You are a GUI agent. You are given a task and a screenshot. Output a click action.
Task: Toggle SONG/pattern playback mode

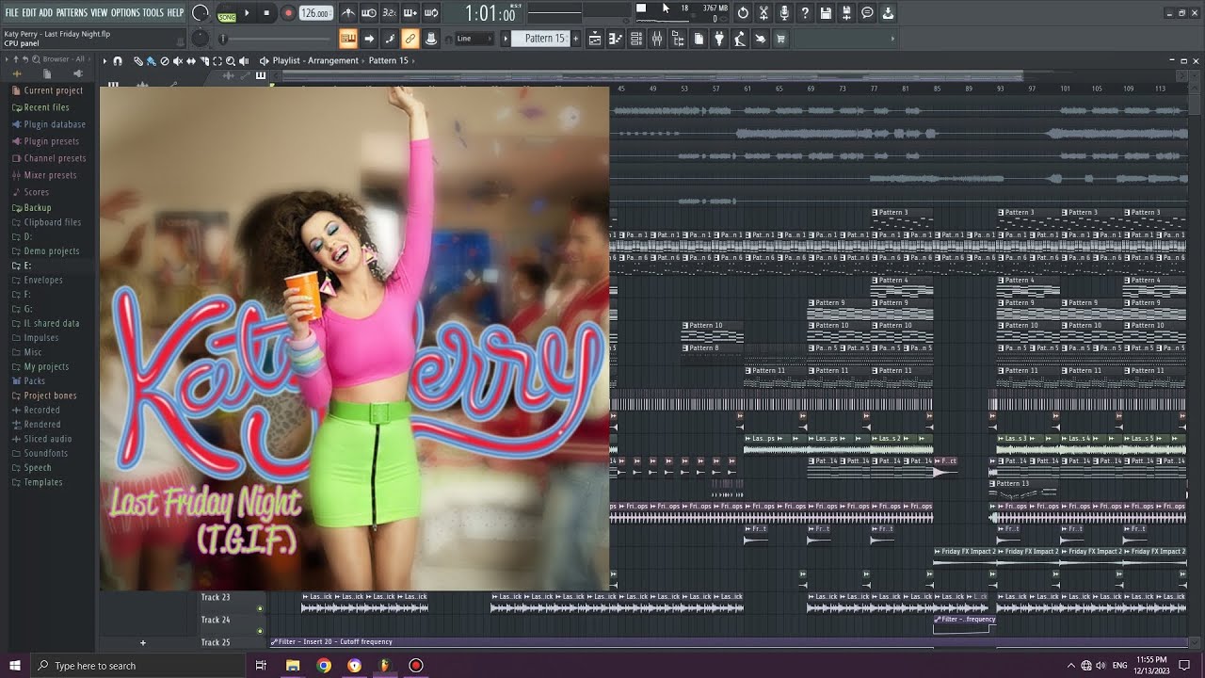coord(227,17)
